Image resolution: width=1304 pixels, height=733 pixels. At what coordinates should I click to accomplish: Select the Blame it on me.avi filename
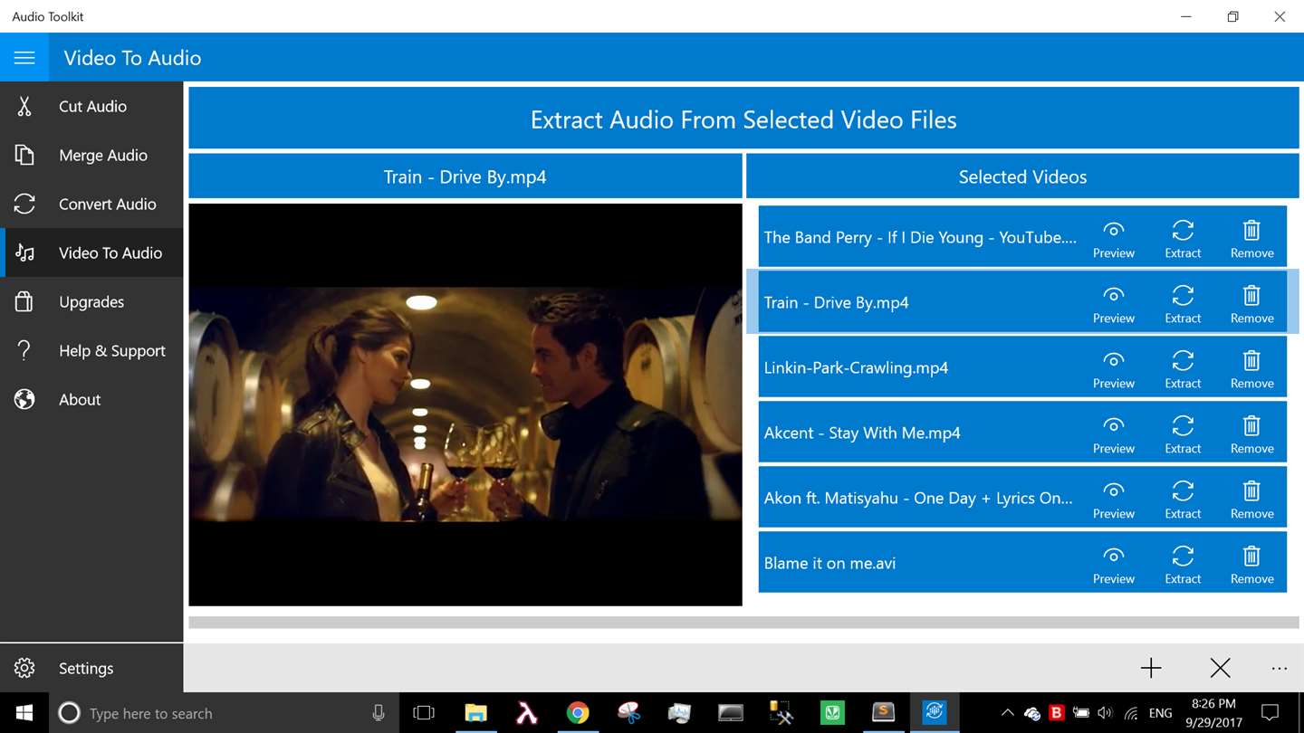pos(829,563)
